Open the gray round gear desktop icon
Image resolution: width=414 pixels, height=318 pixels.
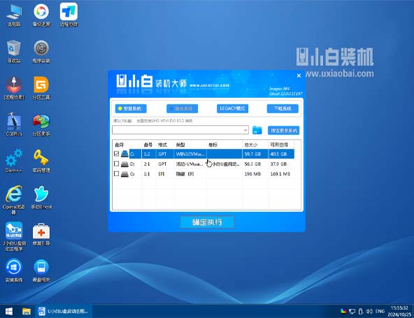coord(41,52)
